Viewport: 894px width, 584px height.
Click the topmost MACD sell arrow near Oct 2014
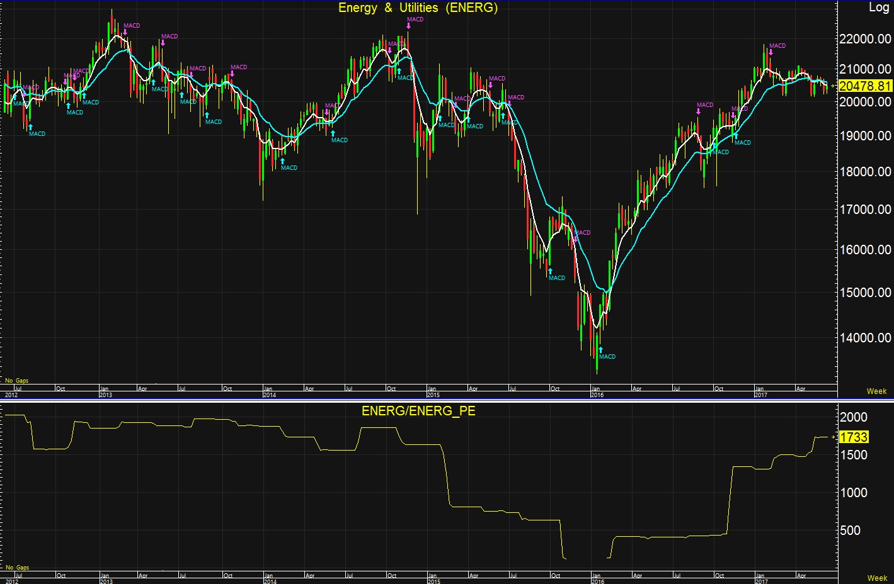click(x=408, y=26)
